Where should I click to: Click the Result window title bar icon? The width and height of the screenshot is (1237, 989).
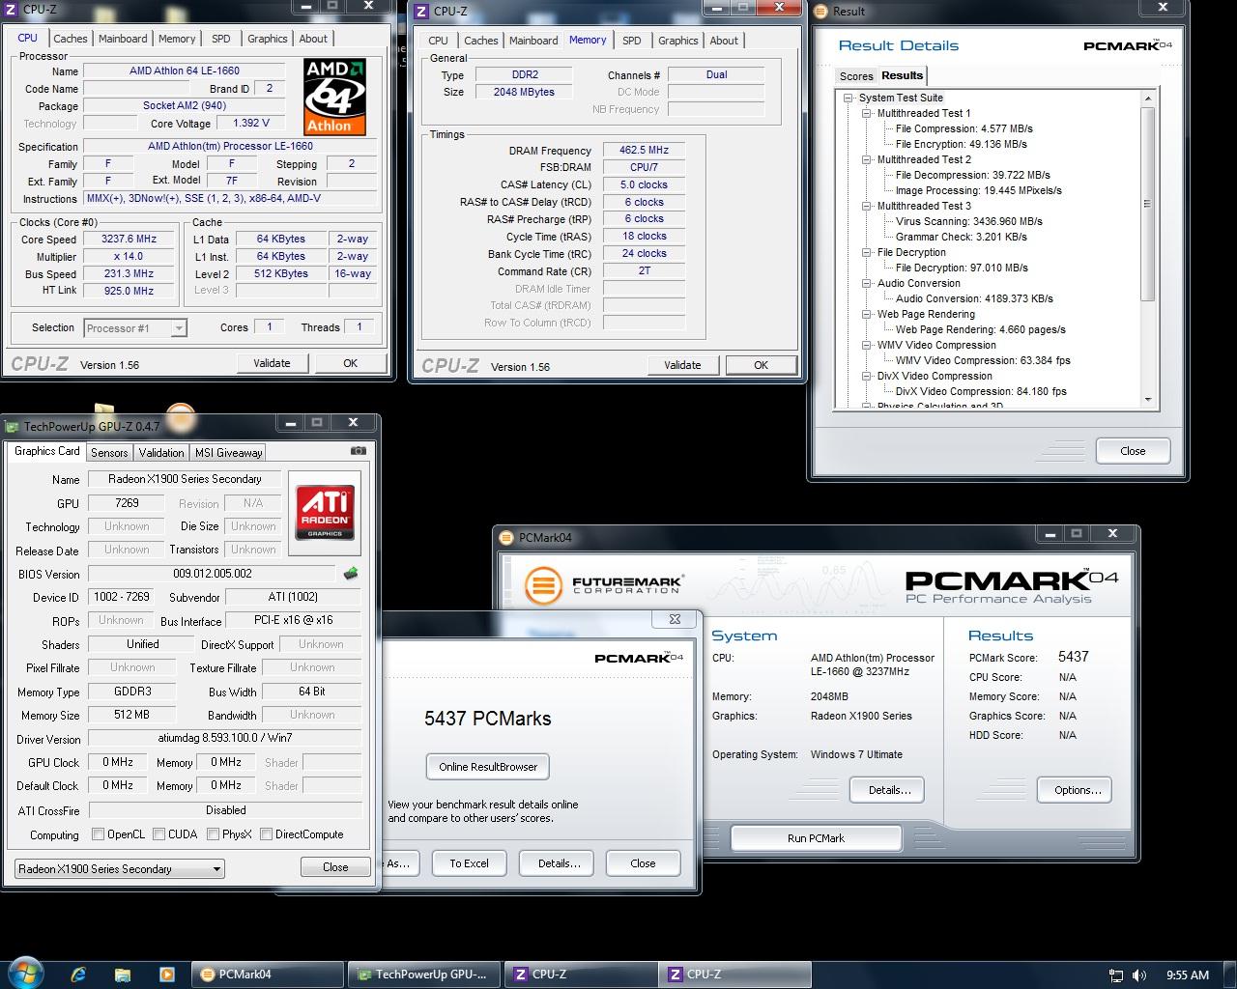822,12
